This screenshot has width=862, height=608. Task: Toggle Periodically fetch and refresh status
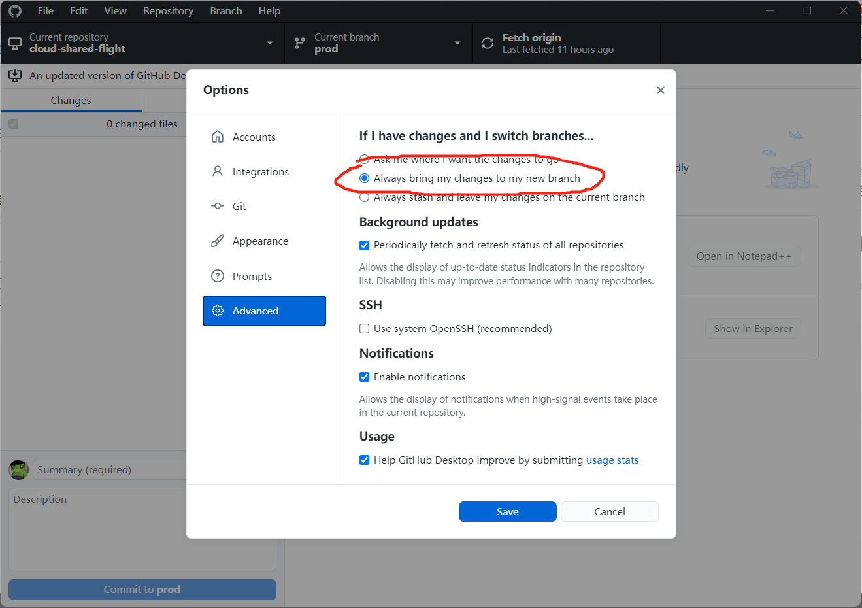point(364,246)
